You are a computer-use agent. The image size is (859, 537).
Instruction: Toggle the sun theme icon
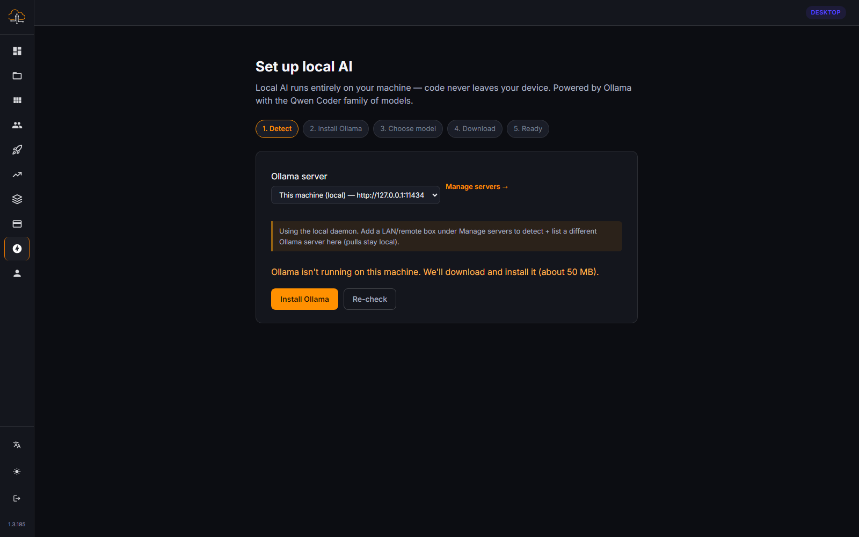point(17,471)
